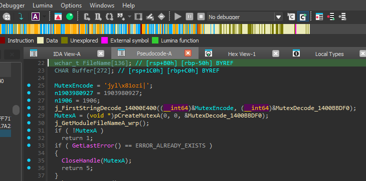The width and height of the screenshot is (366, 181).
Task: Click the 'C+' create code icon
Action: click(x=87, y=17)
